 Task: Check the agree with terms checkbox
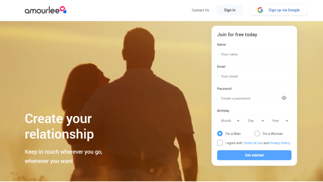[220, 143]
